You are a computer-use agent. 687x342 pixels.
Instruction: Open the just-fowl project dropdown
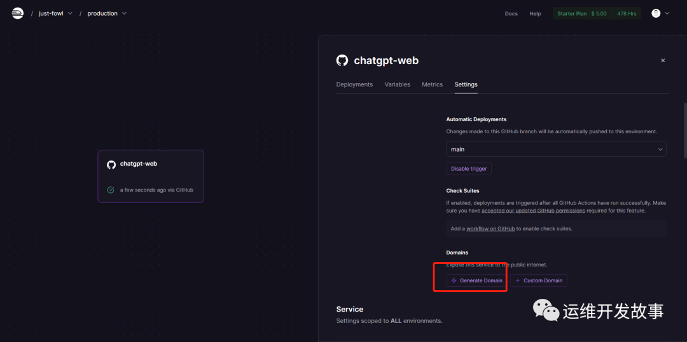point(55,13)
